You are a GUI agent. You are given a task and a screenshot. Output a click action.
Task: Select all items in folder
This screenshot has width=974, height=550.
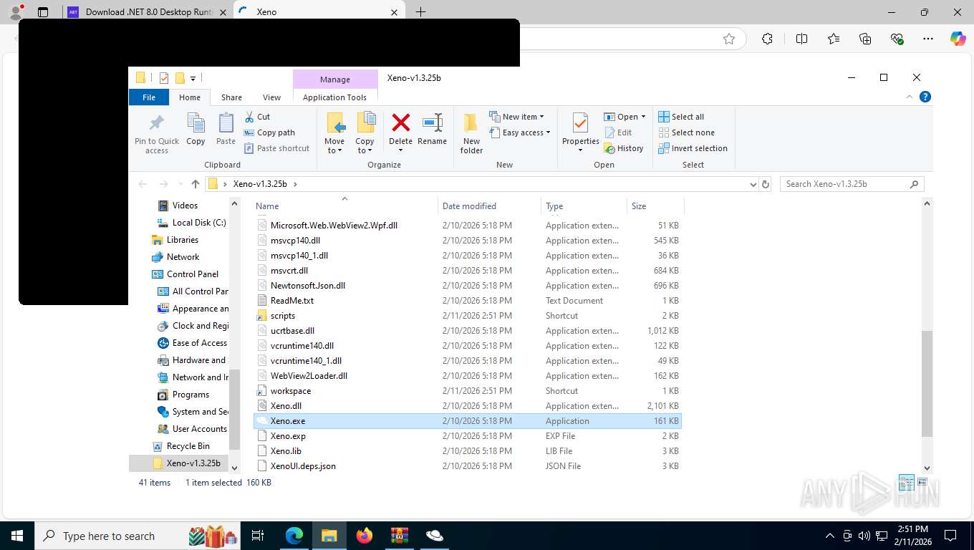point(681,117)
